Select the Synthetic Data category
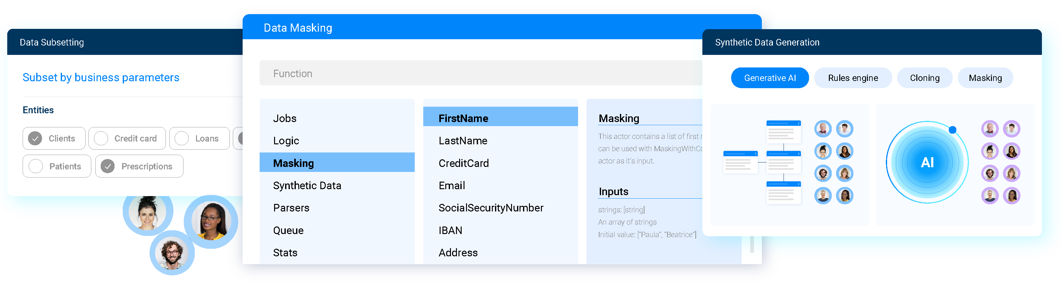The height and width of the screenshot is (304, 1063). [307, 185]
